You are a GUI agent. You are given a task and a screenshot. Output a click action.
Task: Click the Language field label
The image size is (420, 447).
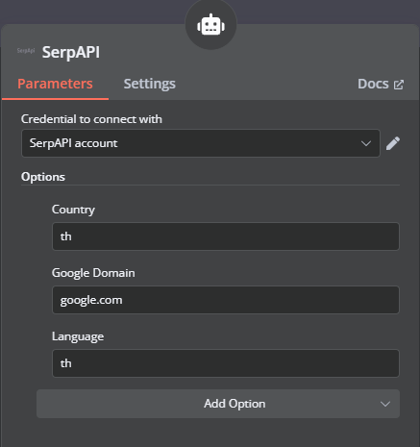tap(78, 336)
